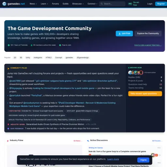Open the "PartyDub" game link
Screen dimensions: 167x167
(x=37, y=96)
